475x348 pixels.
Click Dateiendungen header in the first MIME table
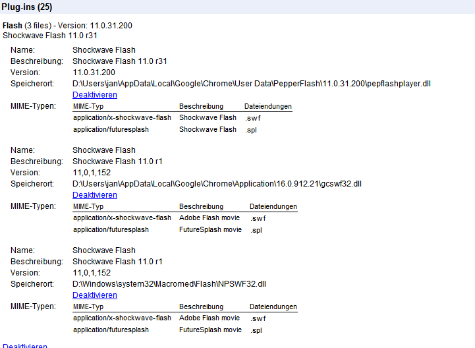[268, 106]
